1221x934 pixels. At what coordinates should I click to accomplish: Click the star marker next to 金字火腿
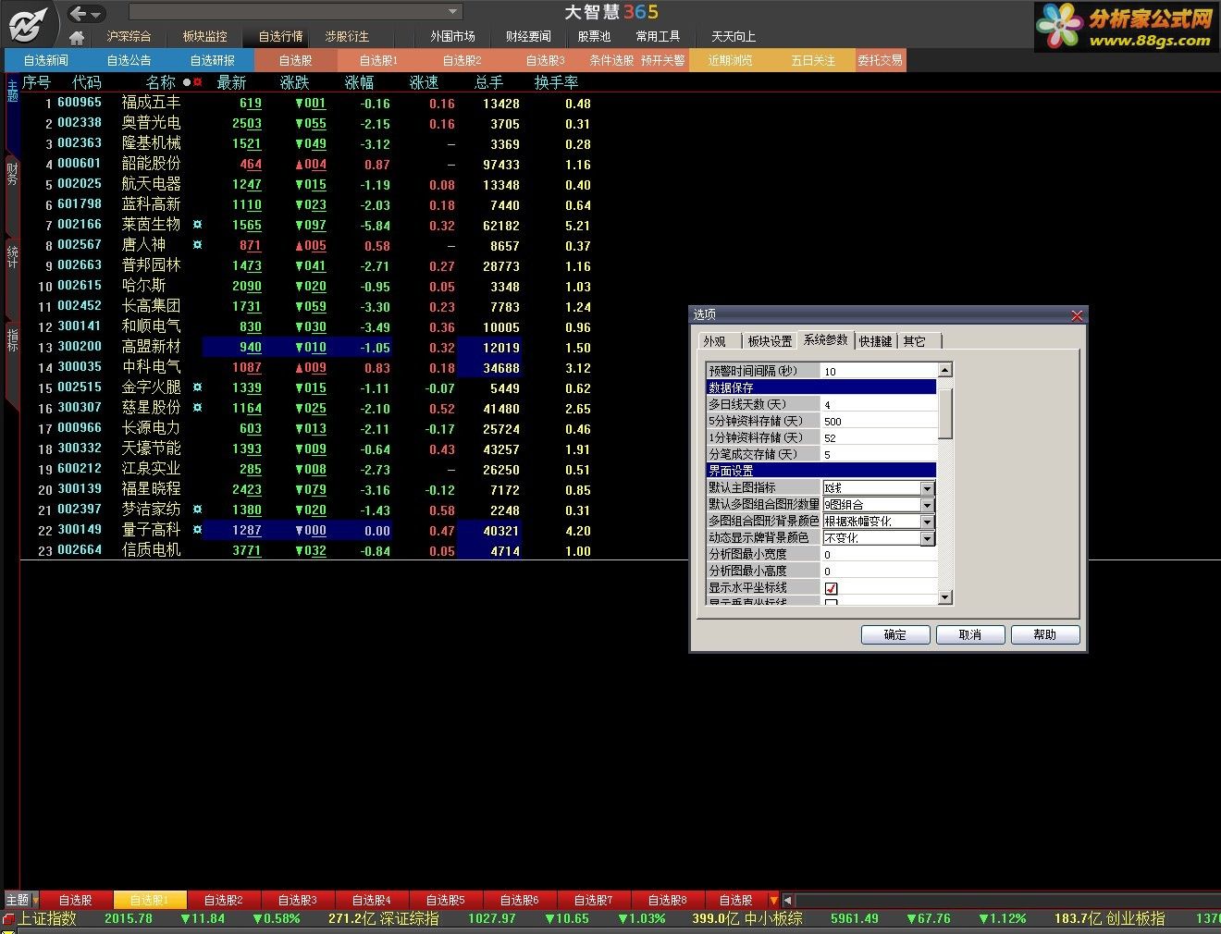(x=197, y=387)
